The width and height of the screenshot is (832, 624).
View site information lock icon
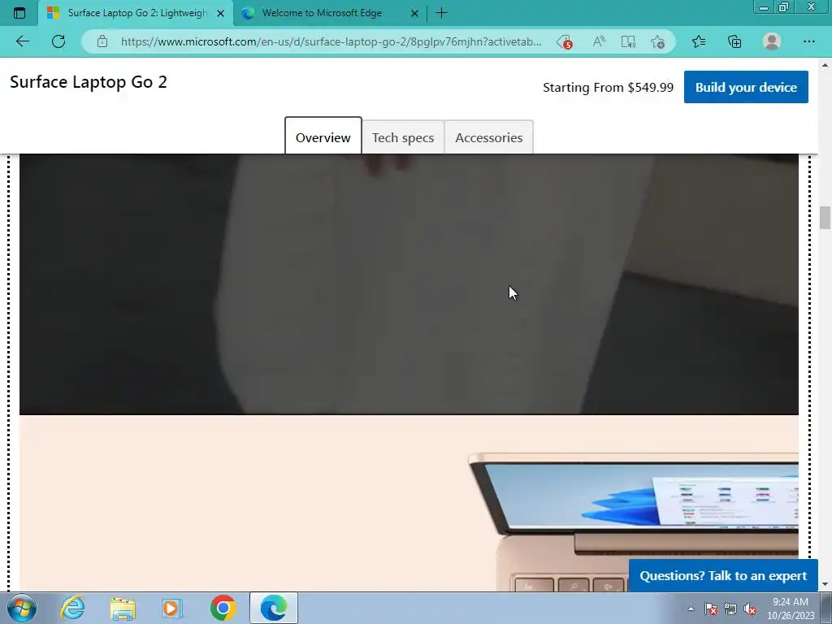coord(102,41)
